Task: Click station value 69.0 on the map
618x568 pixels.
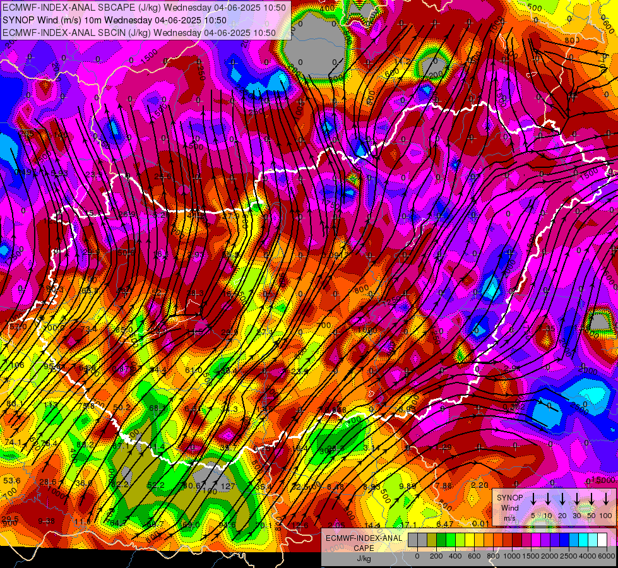Action: point(191,525)
